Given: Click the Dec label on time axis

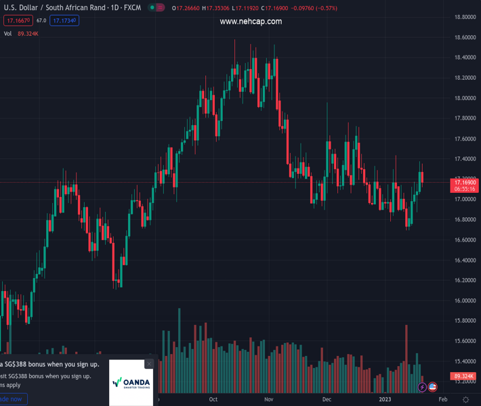Looking at the screenshot, I should tap(327, 399).
